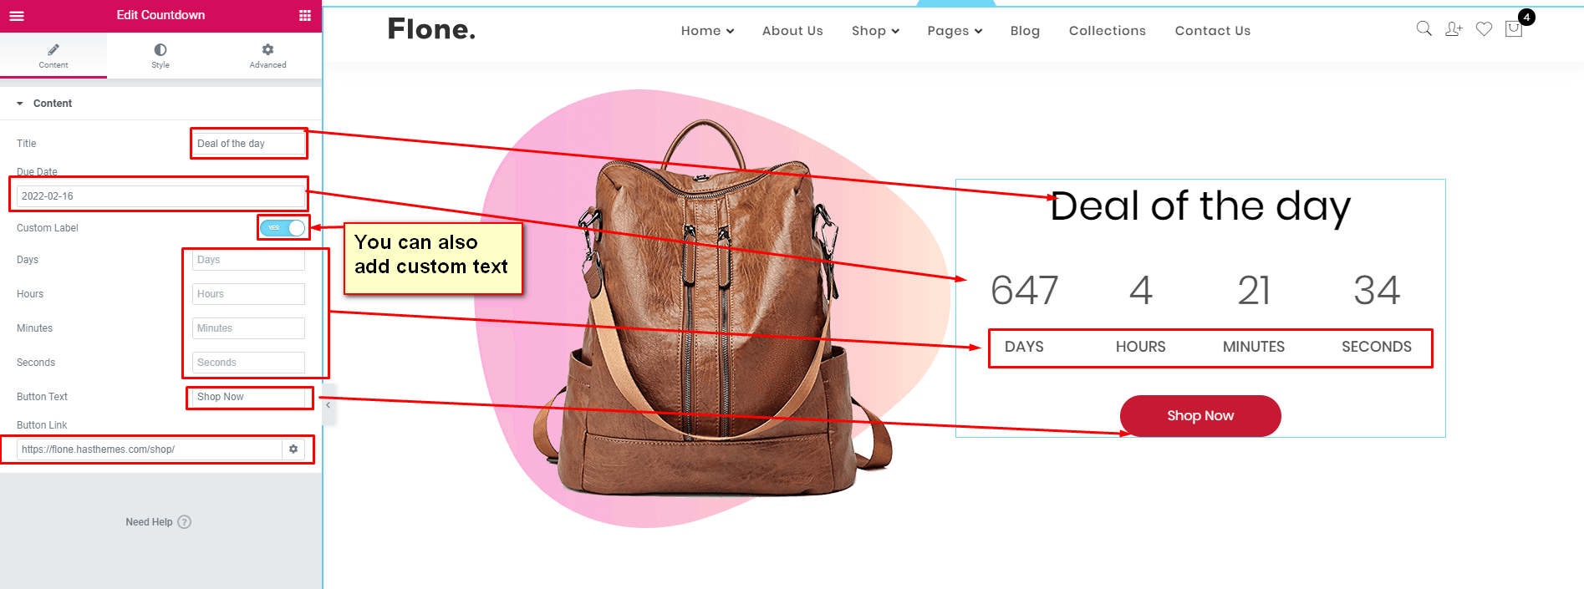Switch to the Advanced tab

click(x=267, y=56)
